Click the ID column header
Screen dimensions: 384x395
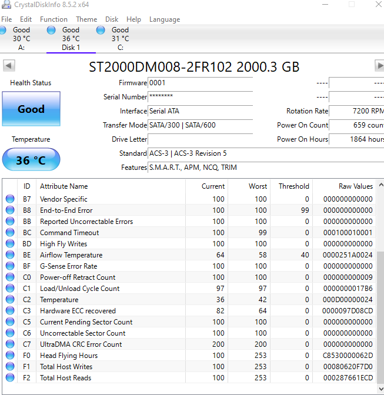[26, 186]
